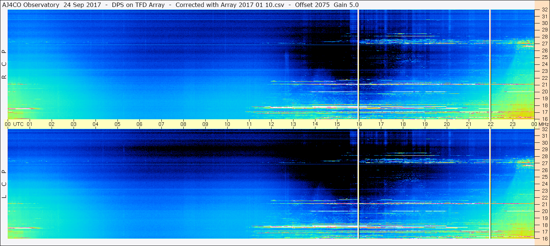Click the 18 MHz label on the LCP frequency scale
The height and width of the screenshot is (246, 550).
(544, 225)
